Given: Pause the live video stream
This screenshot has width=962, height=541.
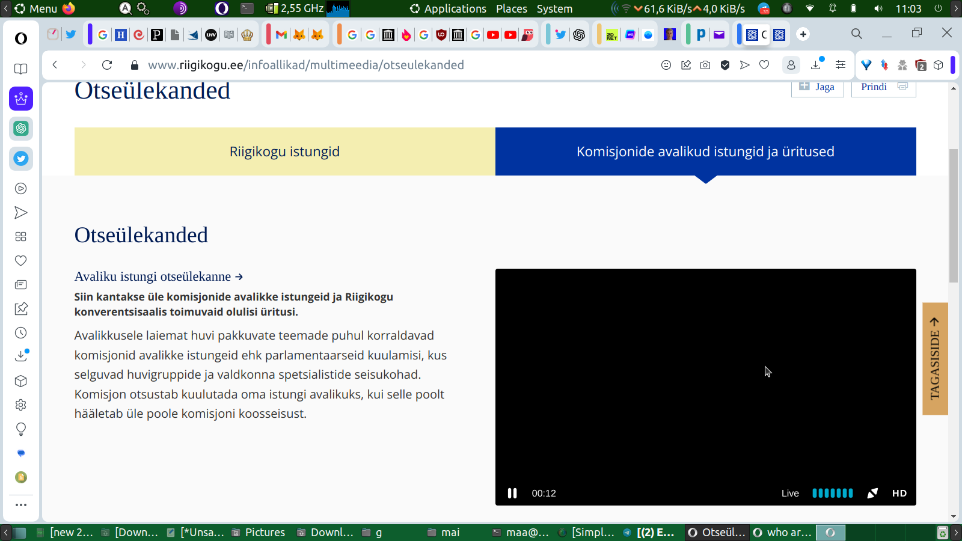Looking at the screenshot, I should click(512, 493).
